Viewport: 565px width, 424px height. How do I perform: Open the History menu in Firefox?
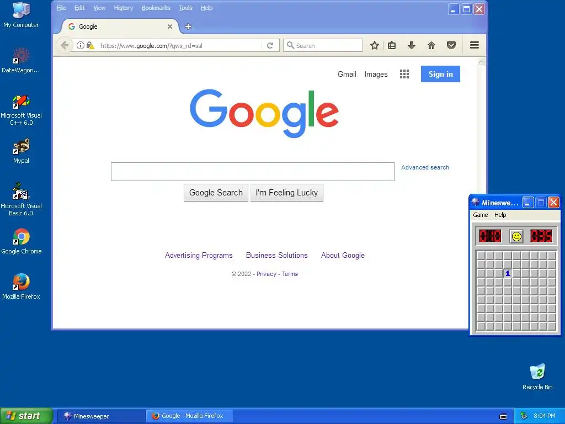click(x=123, y=8)
